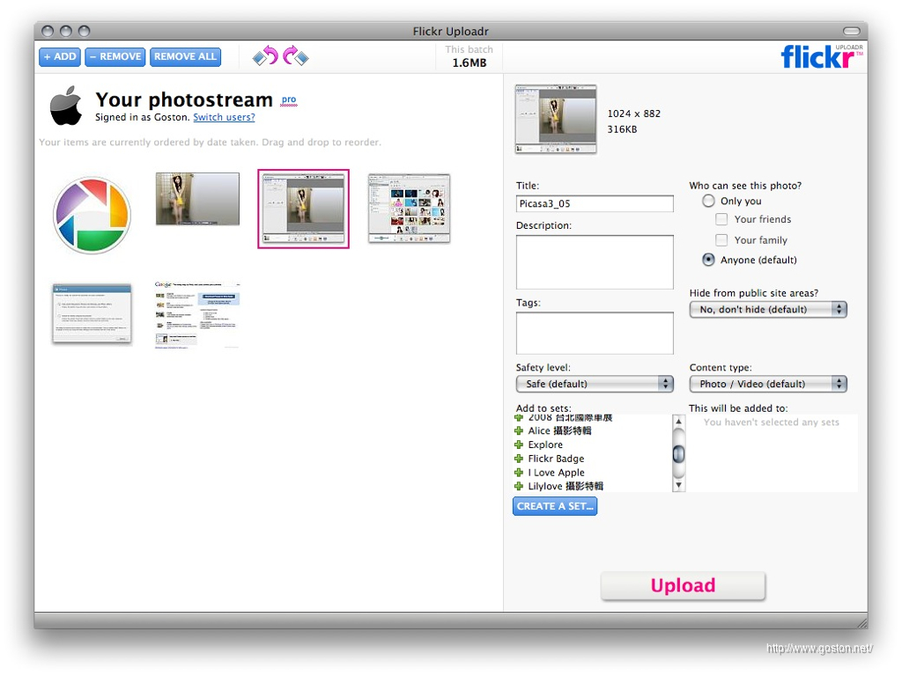Click into the Tags text area

595,334
